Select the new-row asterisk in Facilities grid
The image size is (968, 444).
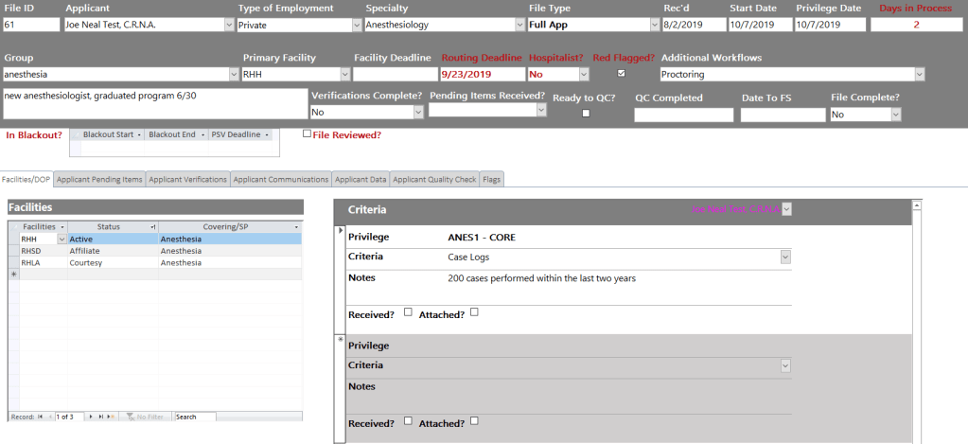click(x=13, y=274)
